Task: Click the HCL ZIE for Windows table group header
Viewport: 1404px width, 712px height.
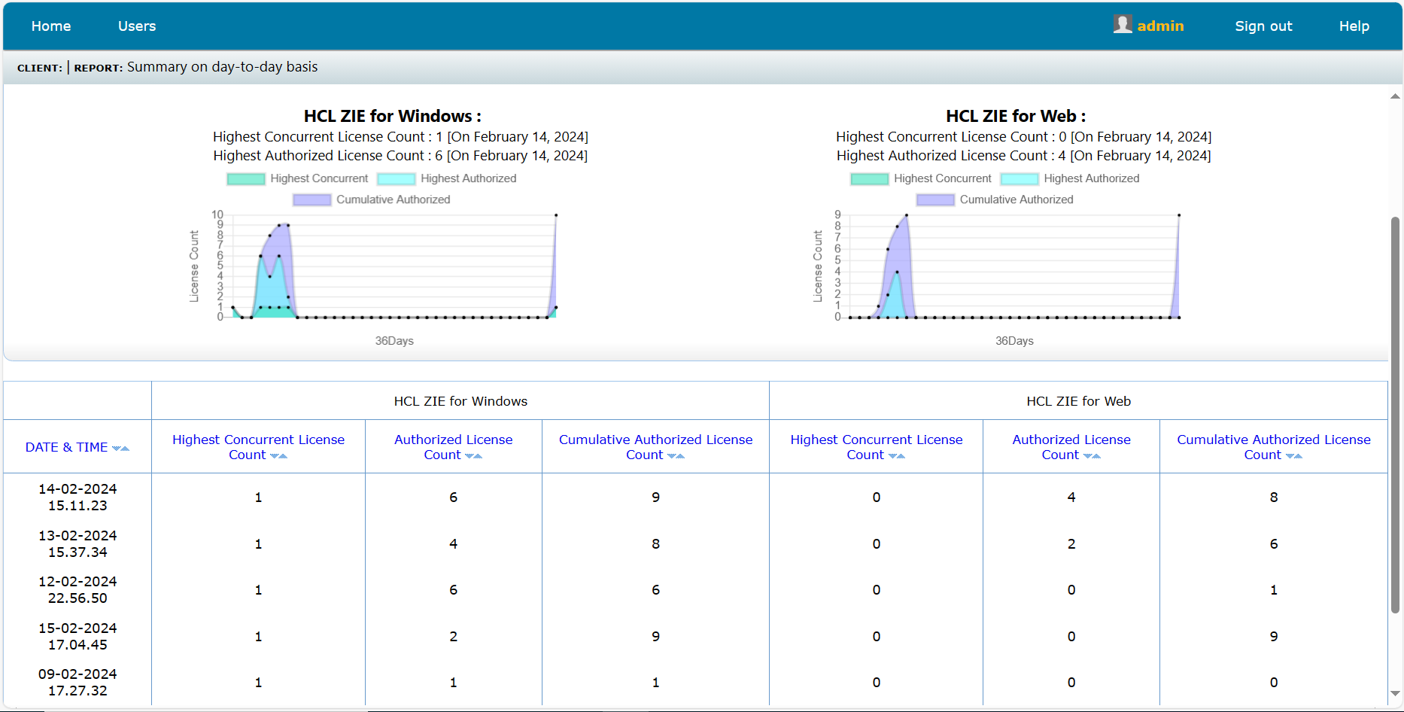Action: tap(460, 401)
